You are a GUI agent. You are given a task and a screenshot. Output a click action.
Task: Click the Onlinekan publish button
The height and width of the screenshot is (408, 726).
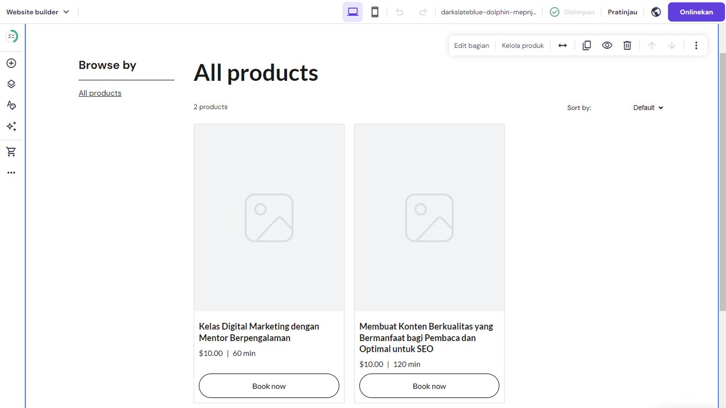pyautogui.click(x=696, y=11)
